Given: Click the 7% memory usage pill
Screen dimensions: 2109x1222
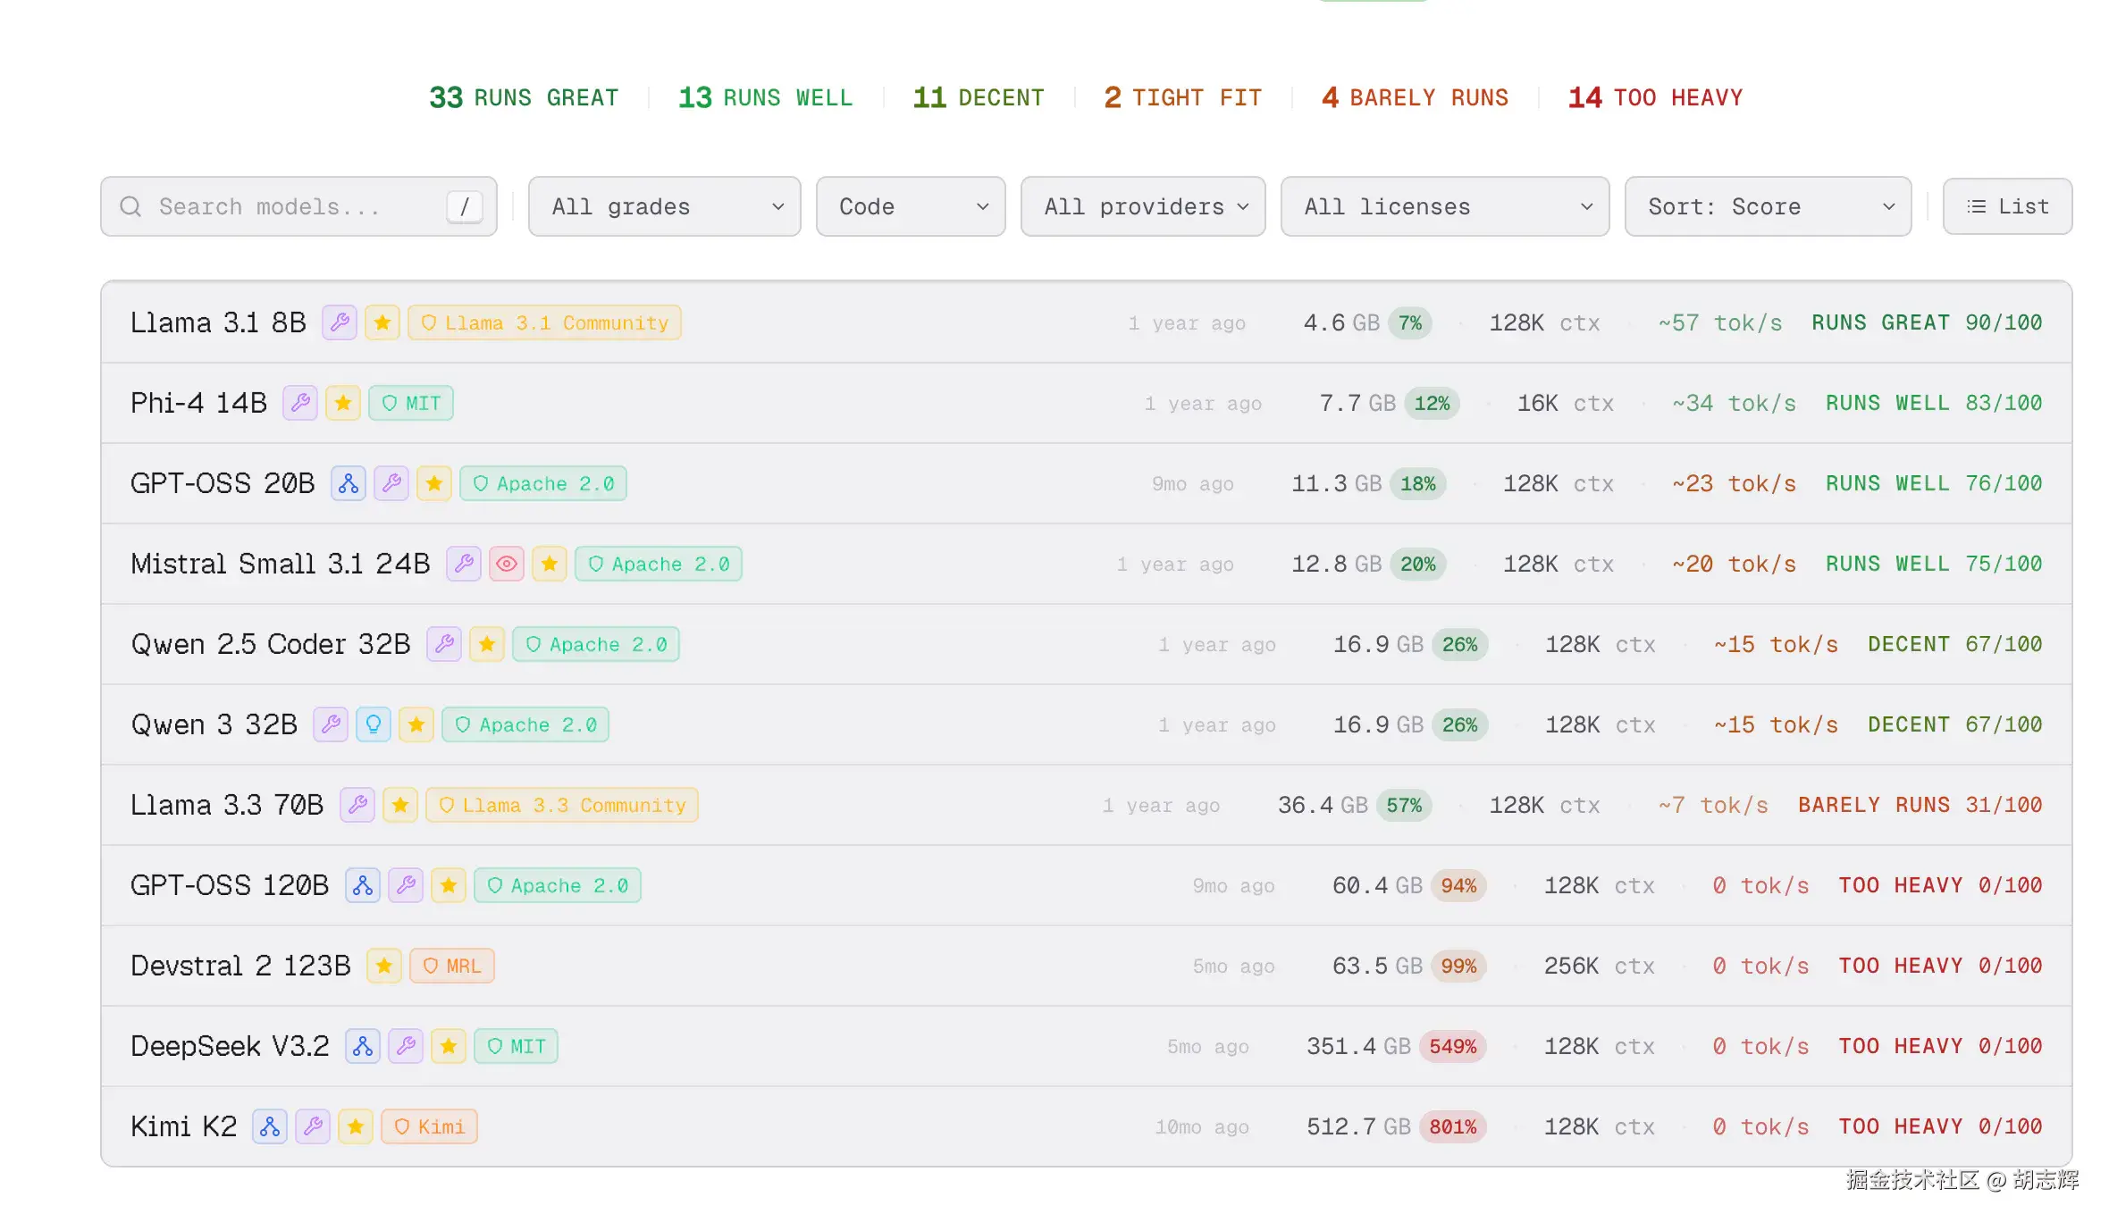Looking at the screenshot, I should 1410,322.
